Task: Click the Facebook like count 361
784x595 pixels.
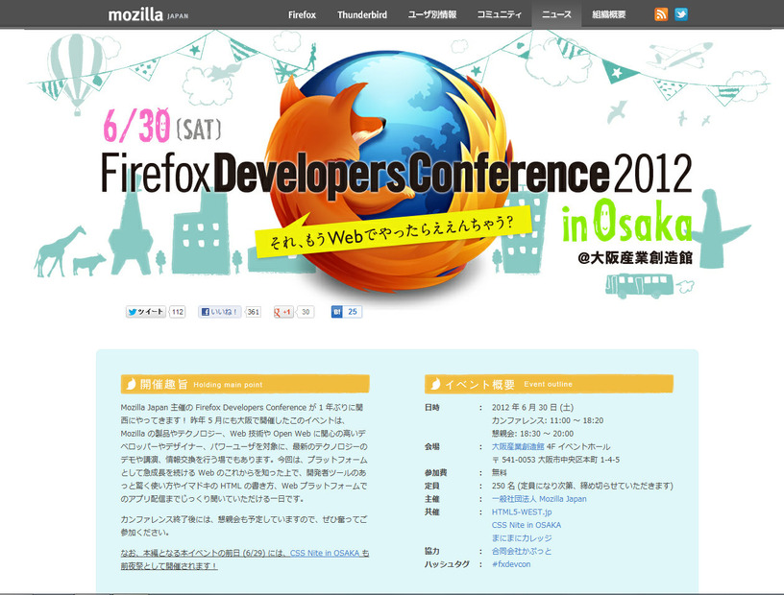Action: coord(253,312)
